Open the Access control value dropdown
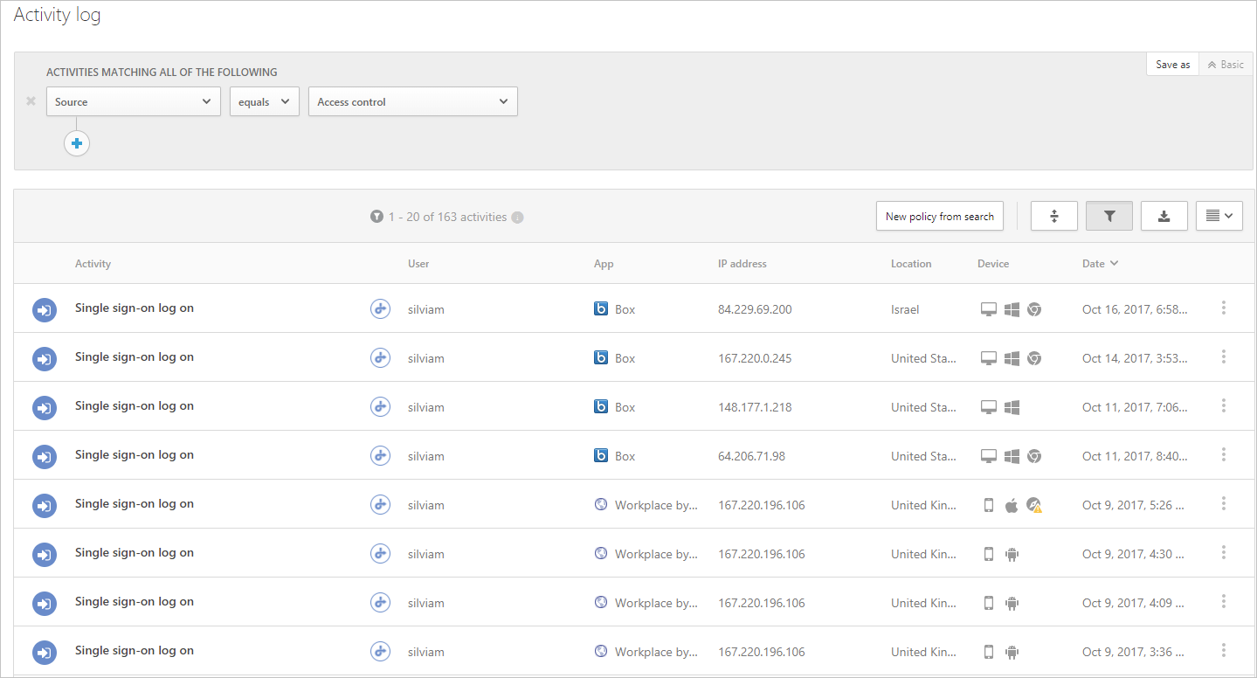Screen dimensions: 1257x678 412,101
